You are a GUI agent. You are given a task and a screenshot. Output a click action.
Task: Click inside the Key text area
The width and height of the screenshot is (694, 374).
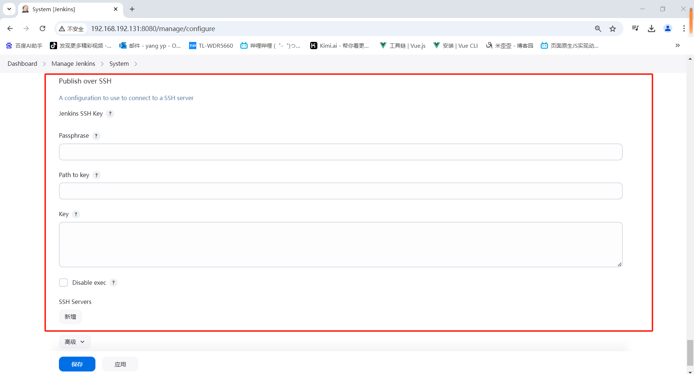[x=340, y=245]
